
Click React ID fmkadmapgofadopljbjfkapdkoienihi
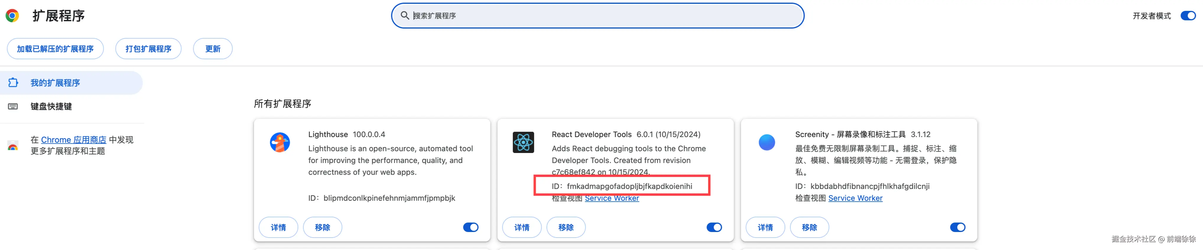[x=621, y=186]
